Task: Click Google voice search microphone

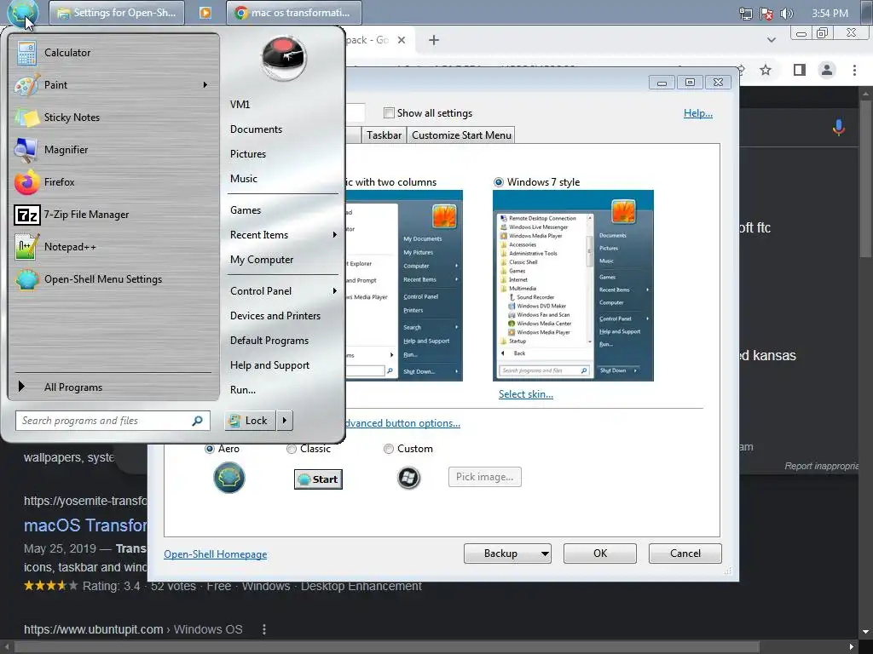Action: (839, 128)
